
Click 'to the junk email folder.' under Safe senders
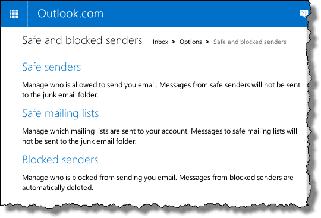pos(60,95)
